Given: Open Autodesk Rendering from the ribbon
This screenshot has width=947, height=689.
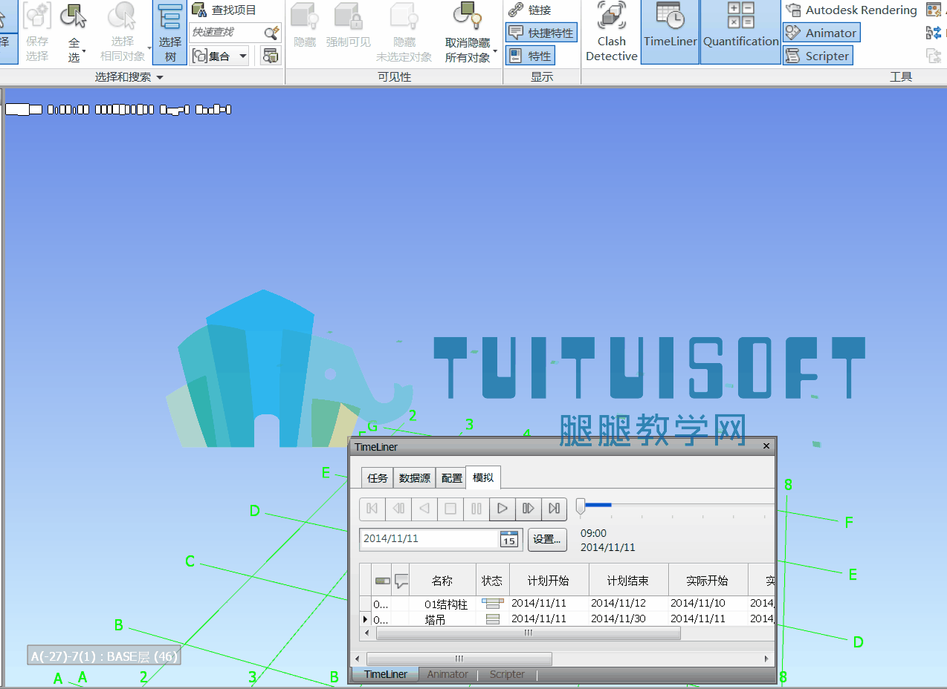Looking at the screenshot, I should tap(850, 10).
